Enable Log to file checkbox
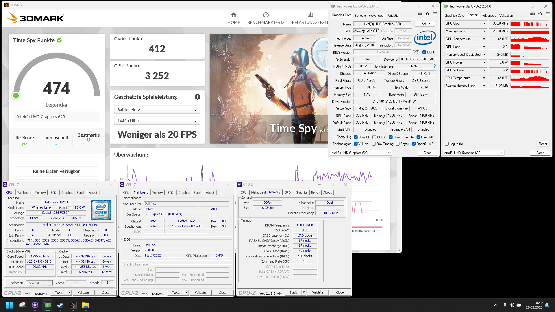This screenshot has height=312, width=555. [447, 144]
